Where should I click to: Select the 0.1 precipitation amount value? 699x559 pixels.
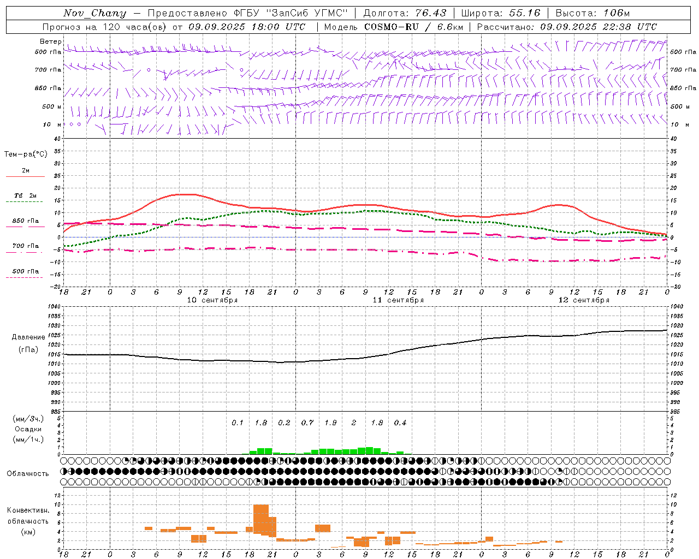pos(237,423)
